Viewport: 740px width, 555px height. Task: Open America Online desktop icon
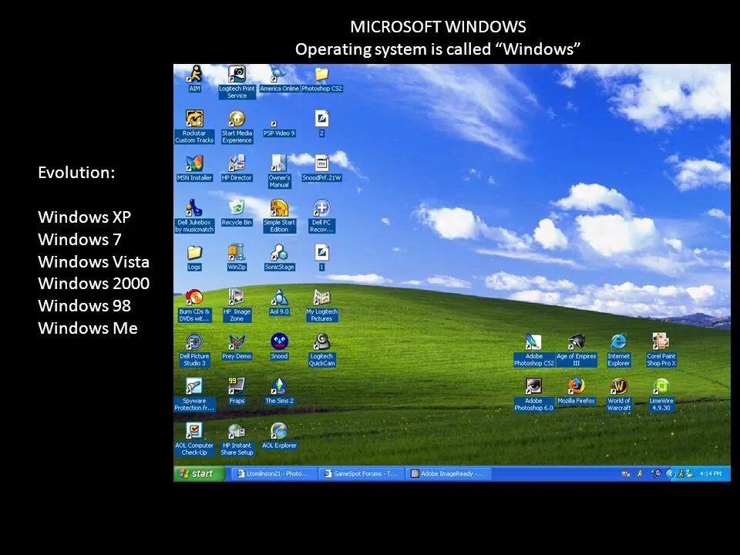pyautogui.click(x=279, y=78)
